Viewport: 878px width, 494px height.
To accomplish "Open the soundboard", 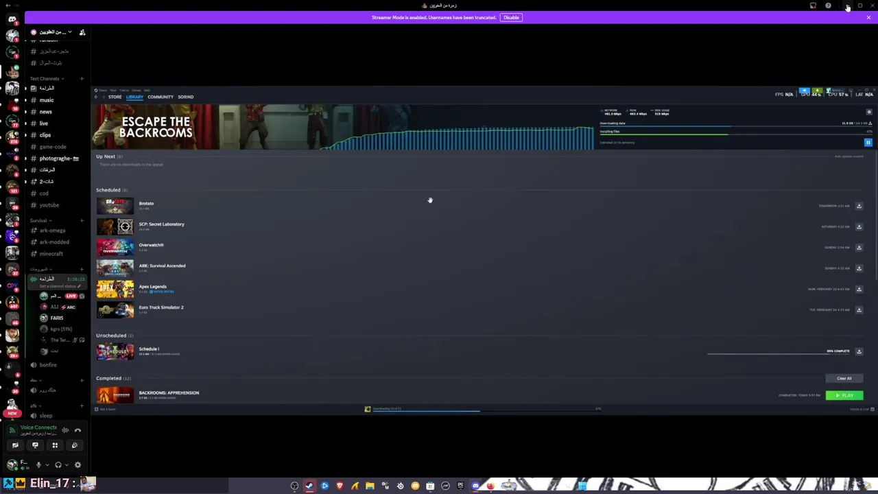I will pyautogui.click(x=75, y=445).
